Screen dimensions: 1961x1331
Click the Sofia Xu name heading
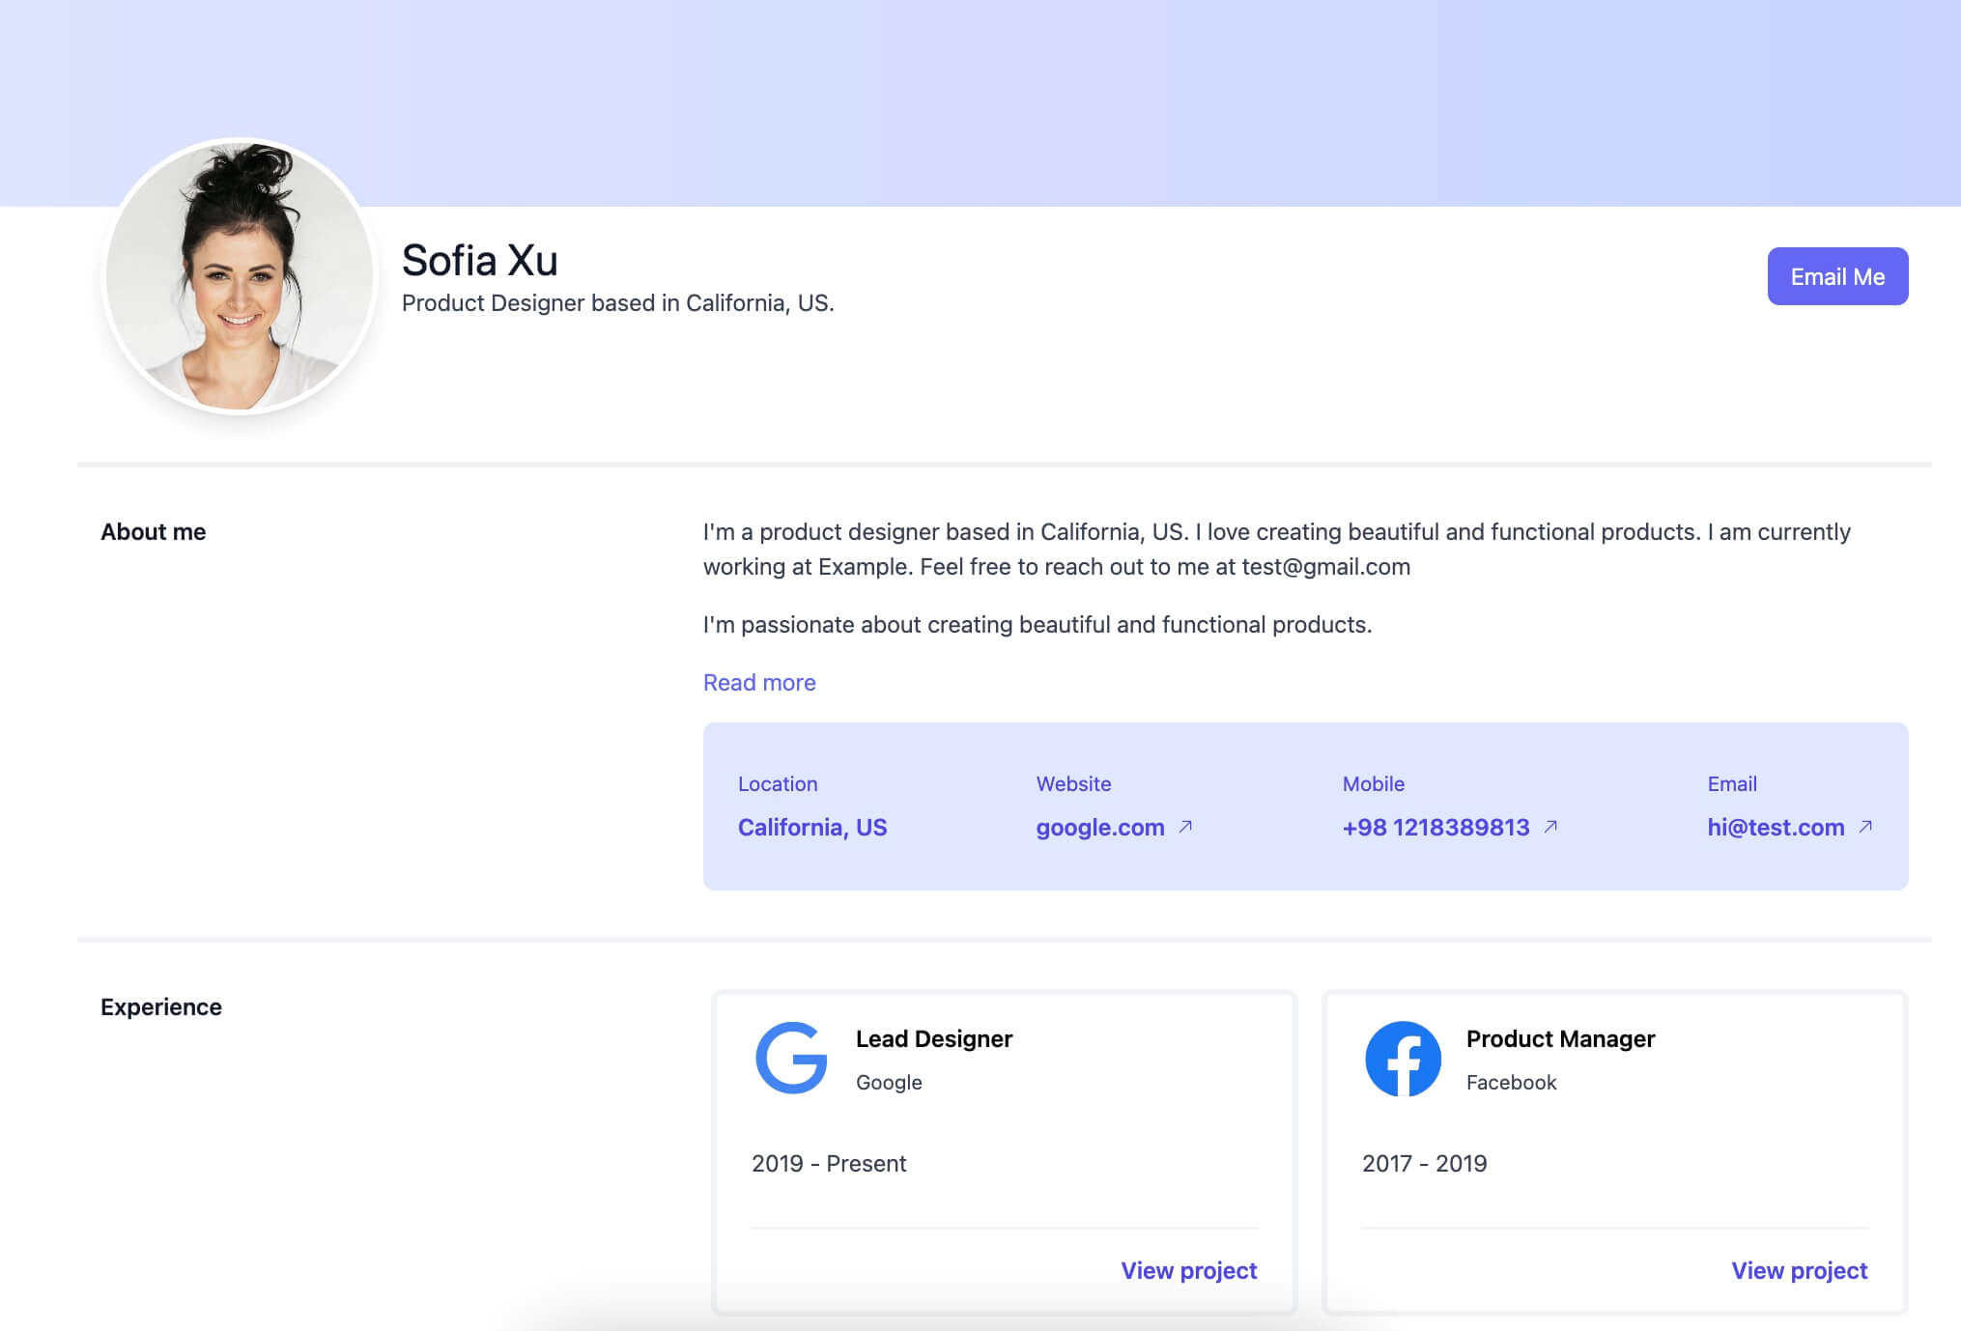point(479,261)
